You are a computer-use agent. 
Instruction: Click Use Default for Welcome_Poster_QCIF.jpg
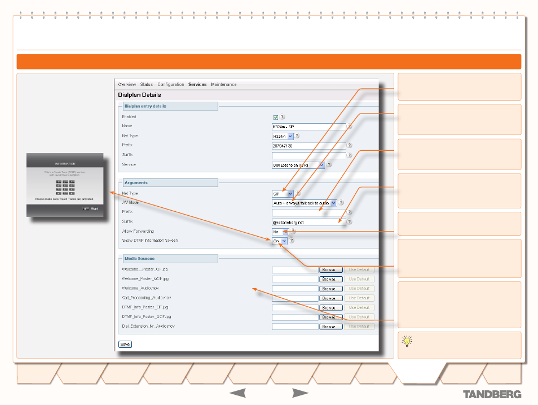359,279
